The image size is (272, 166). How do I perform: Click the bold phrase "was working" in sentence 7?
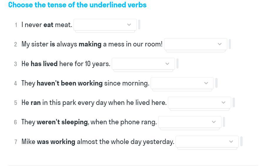(56, 142)
